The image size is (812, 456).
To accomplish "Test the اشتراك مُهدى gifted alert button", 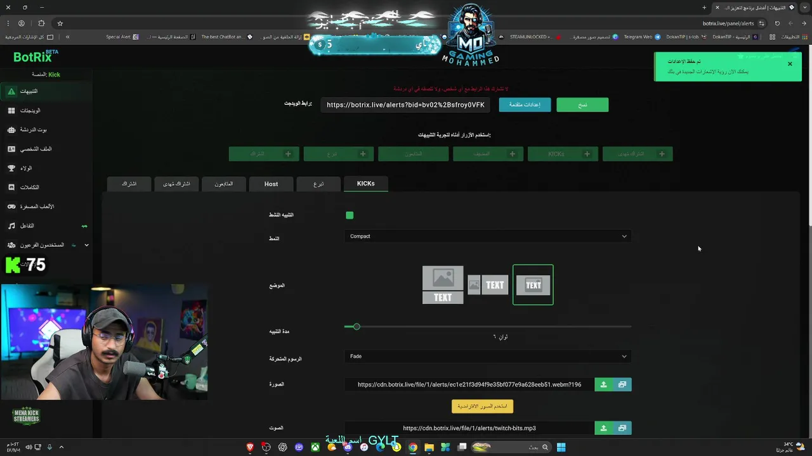I will point(638,154).
